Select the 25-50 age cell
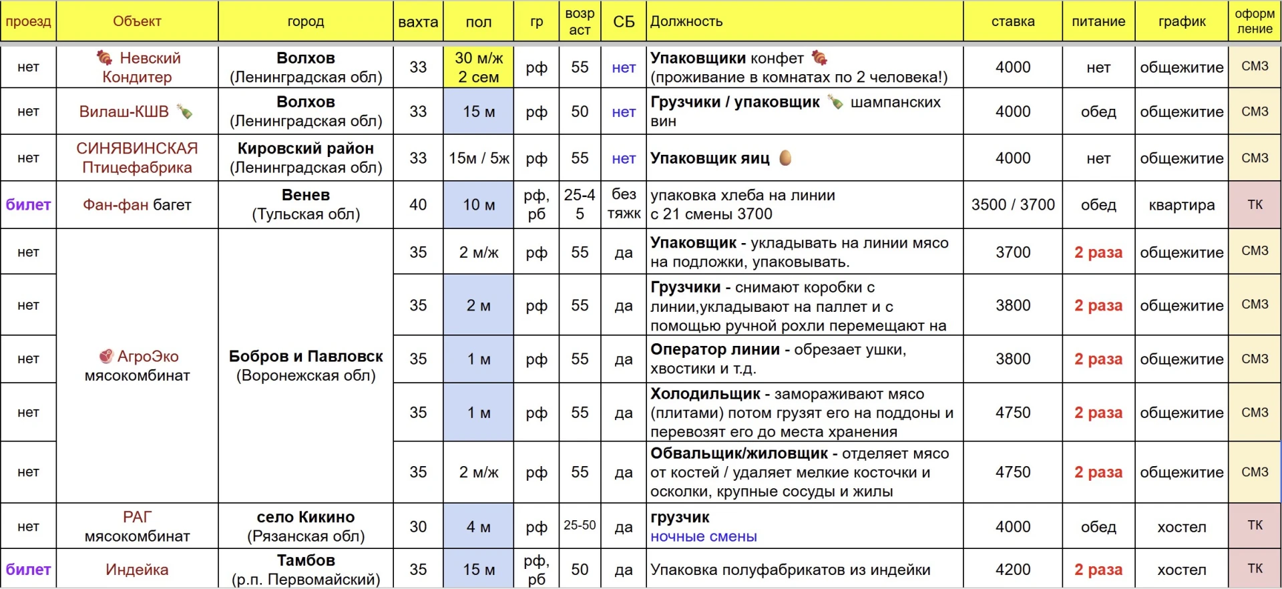Viewport: 1282px width, 589px height. point(580,526)
